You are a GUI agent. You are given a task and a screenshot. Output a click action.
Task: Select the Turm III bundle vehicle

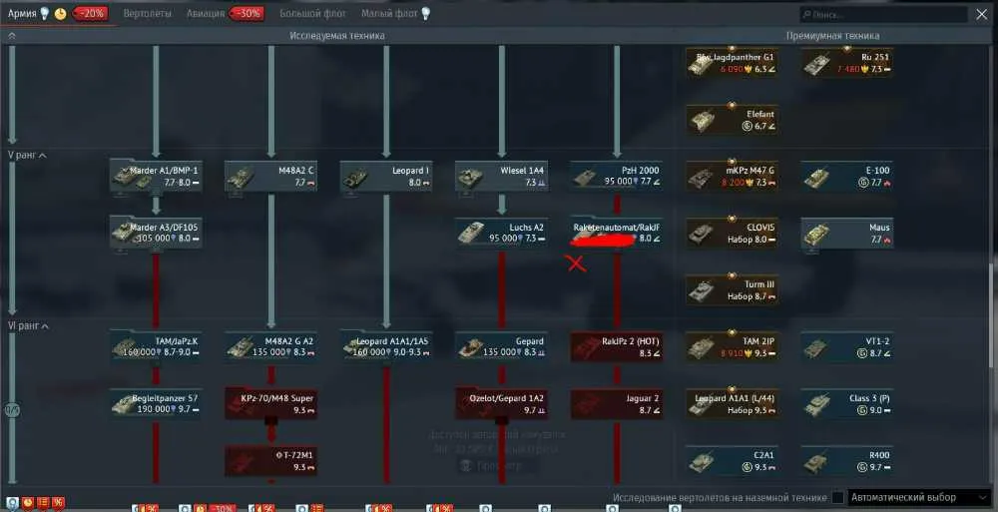tap(732, 289)
